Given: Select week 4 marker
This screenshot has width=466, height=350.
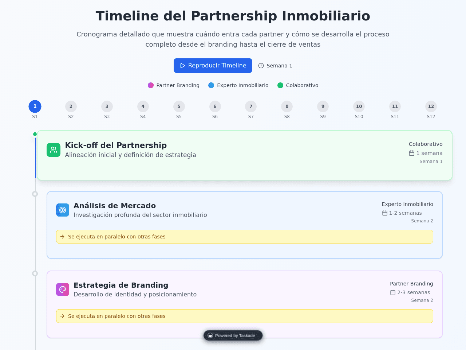Looking at the screenshot, I should tap(143, 106).
